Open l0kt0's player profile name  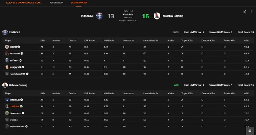(14, 47)
